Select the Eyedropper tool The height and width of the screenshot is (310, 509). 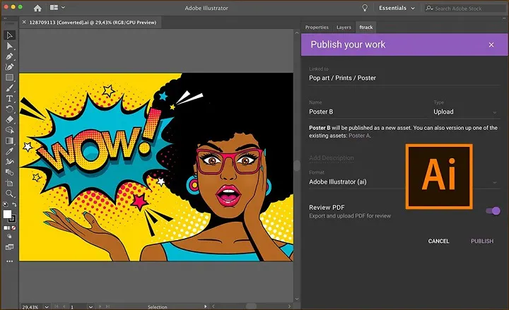[9, 151]
